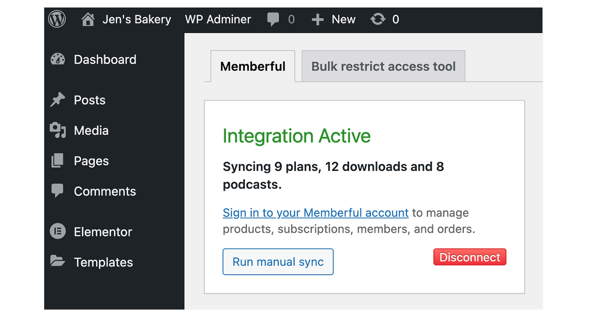
Task: Switch to the Memberful tab
Action: click(x=252, y=66)
